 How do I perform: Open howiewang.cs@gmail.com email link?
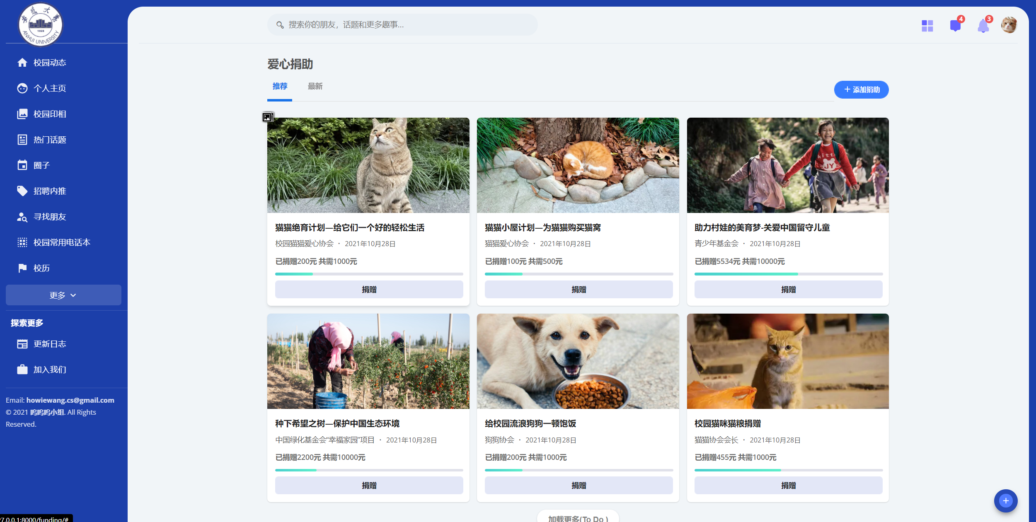[x=70, y=400]
